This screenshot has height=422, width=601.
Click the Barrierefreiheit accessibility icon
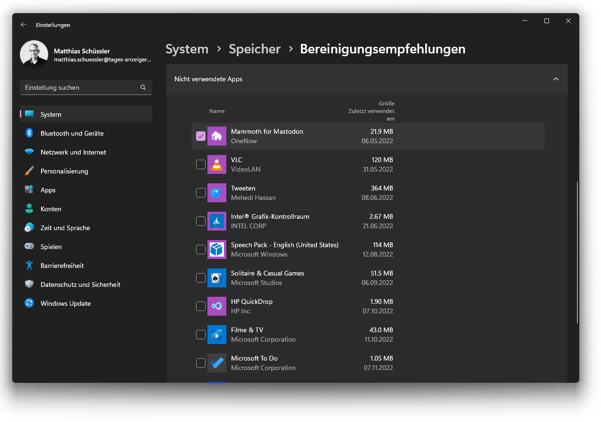29,266
